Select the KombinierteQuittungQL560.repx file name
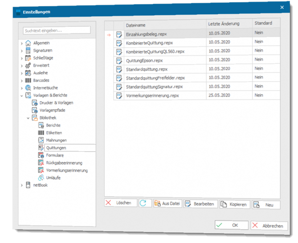 point(155,52)
